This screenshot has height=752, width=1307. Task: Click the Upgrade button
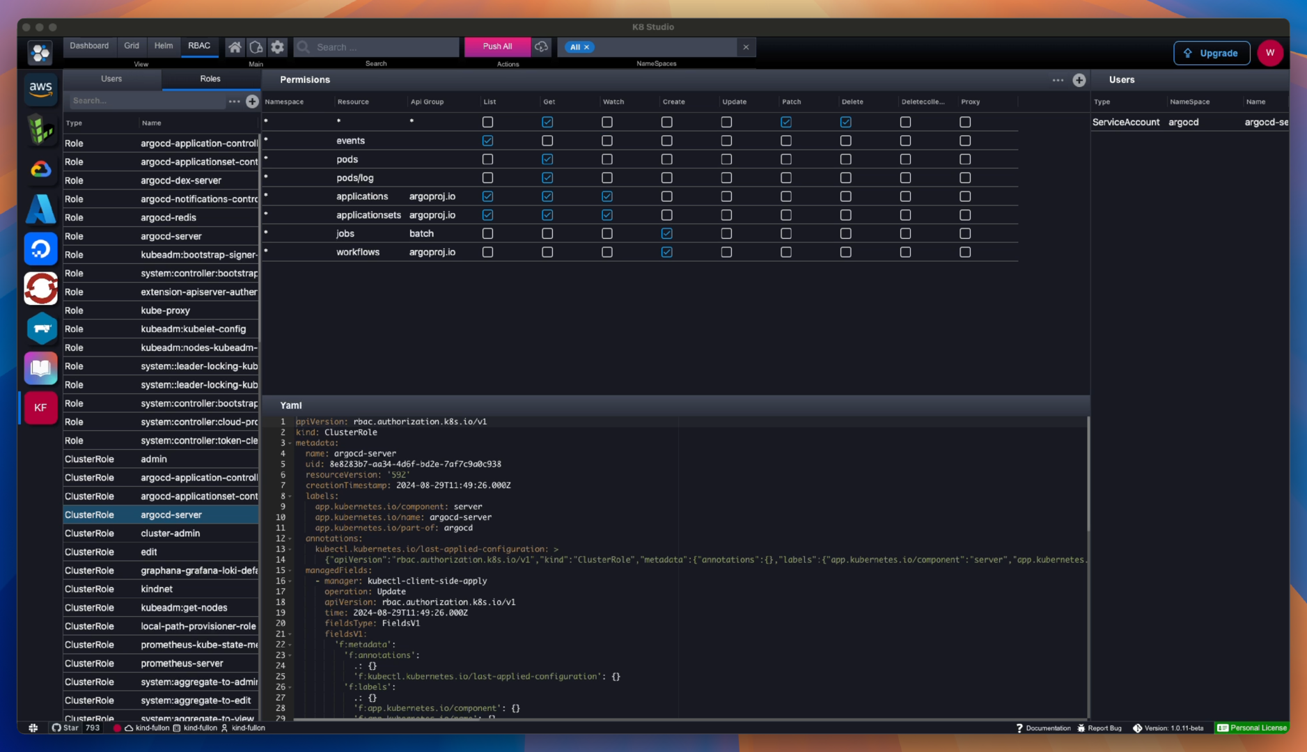coord(1212,54)
